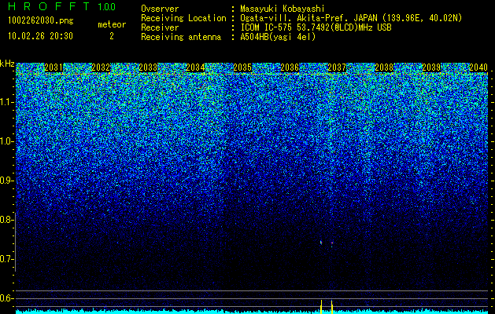Viewport: 495px width, 314px height.
Task: Click the Receiver label
Action: click(x=160, y=27)
